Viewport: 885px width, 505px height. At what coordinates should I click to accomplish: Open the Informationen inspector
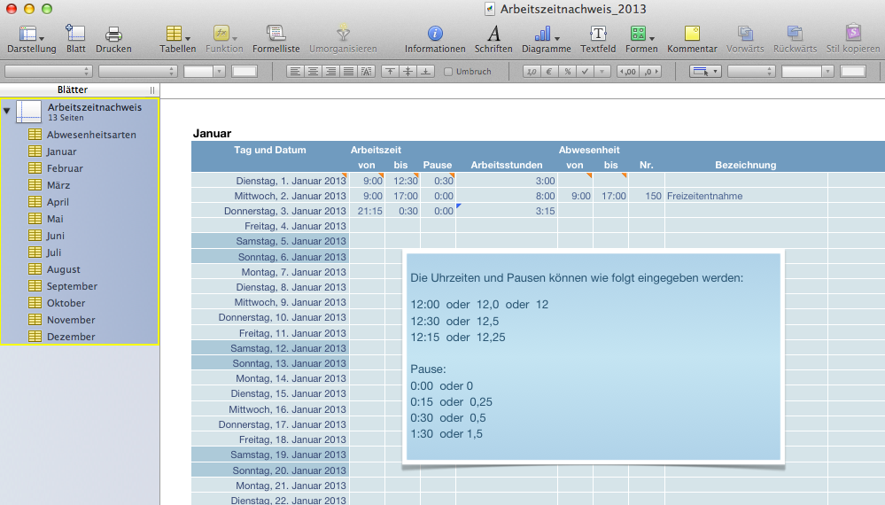point(434,35)
